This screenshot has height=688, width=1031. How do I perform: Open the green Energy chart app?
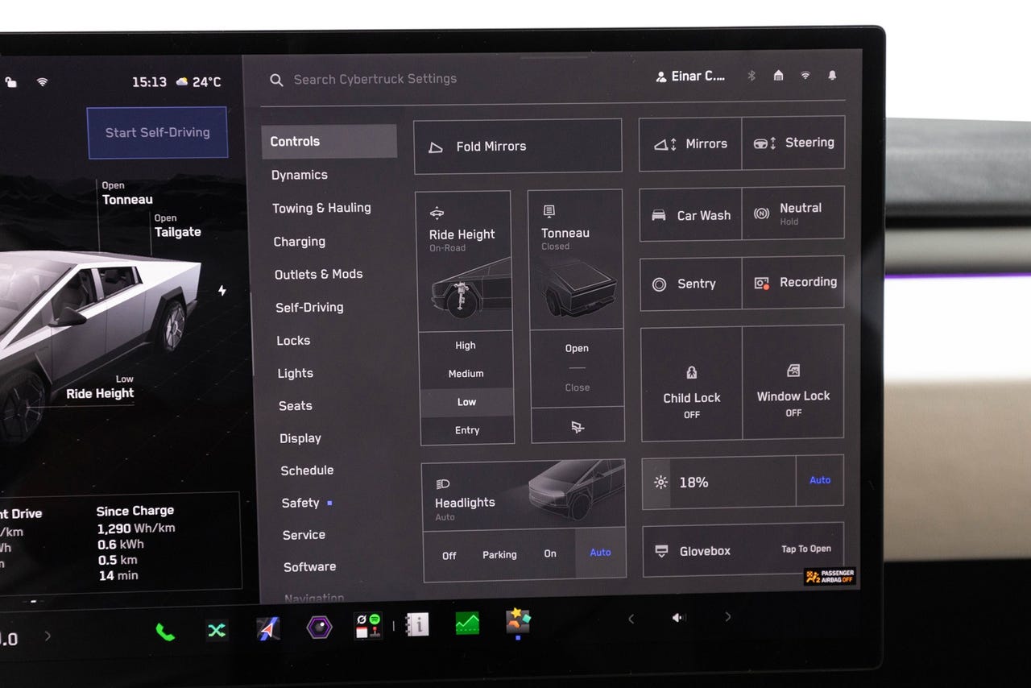coord(467,623)
